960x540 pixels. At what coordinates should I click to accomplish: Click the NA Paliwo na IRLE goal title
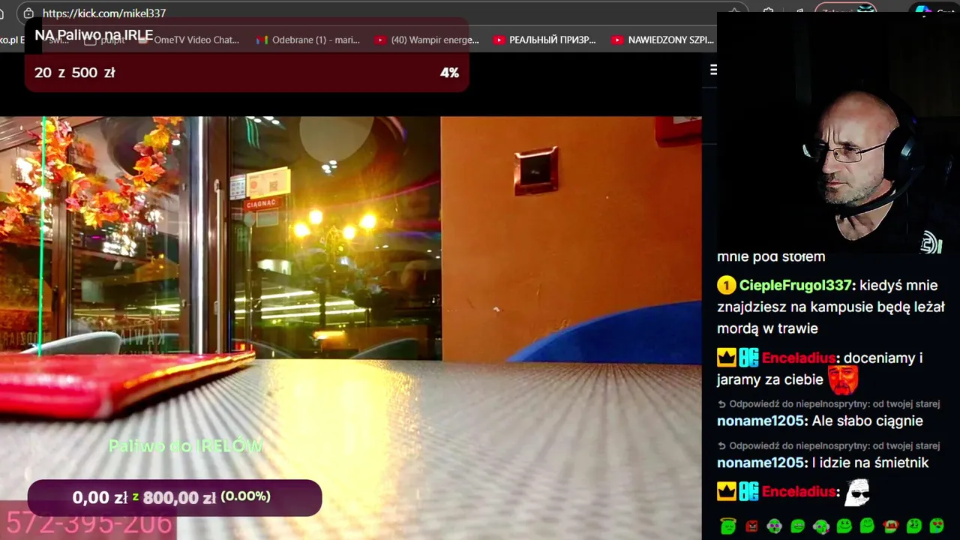[94, 35]
